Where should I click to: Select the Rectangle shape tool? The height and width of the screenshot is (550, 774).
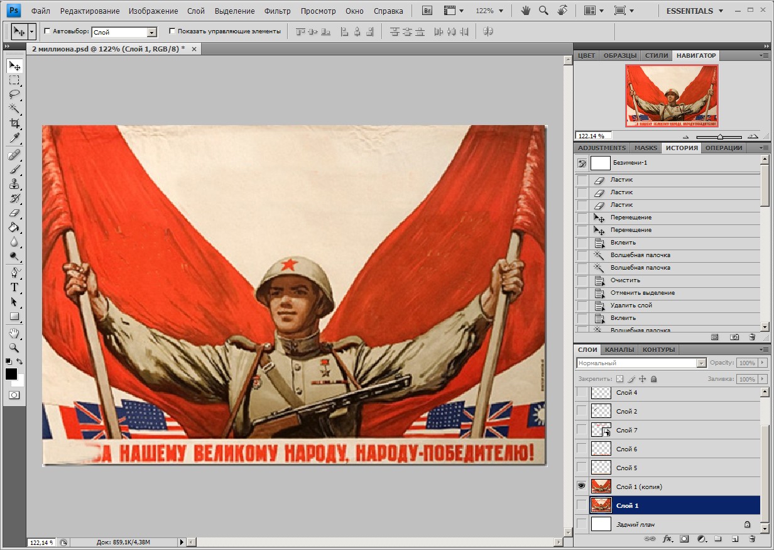pos(14,316)
